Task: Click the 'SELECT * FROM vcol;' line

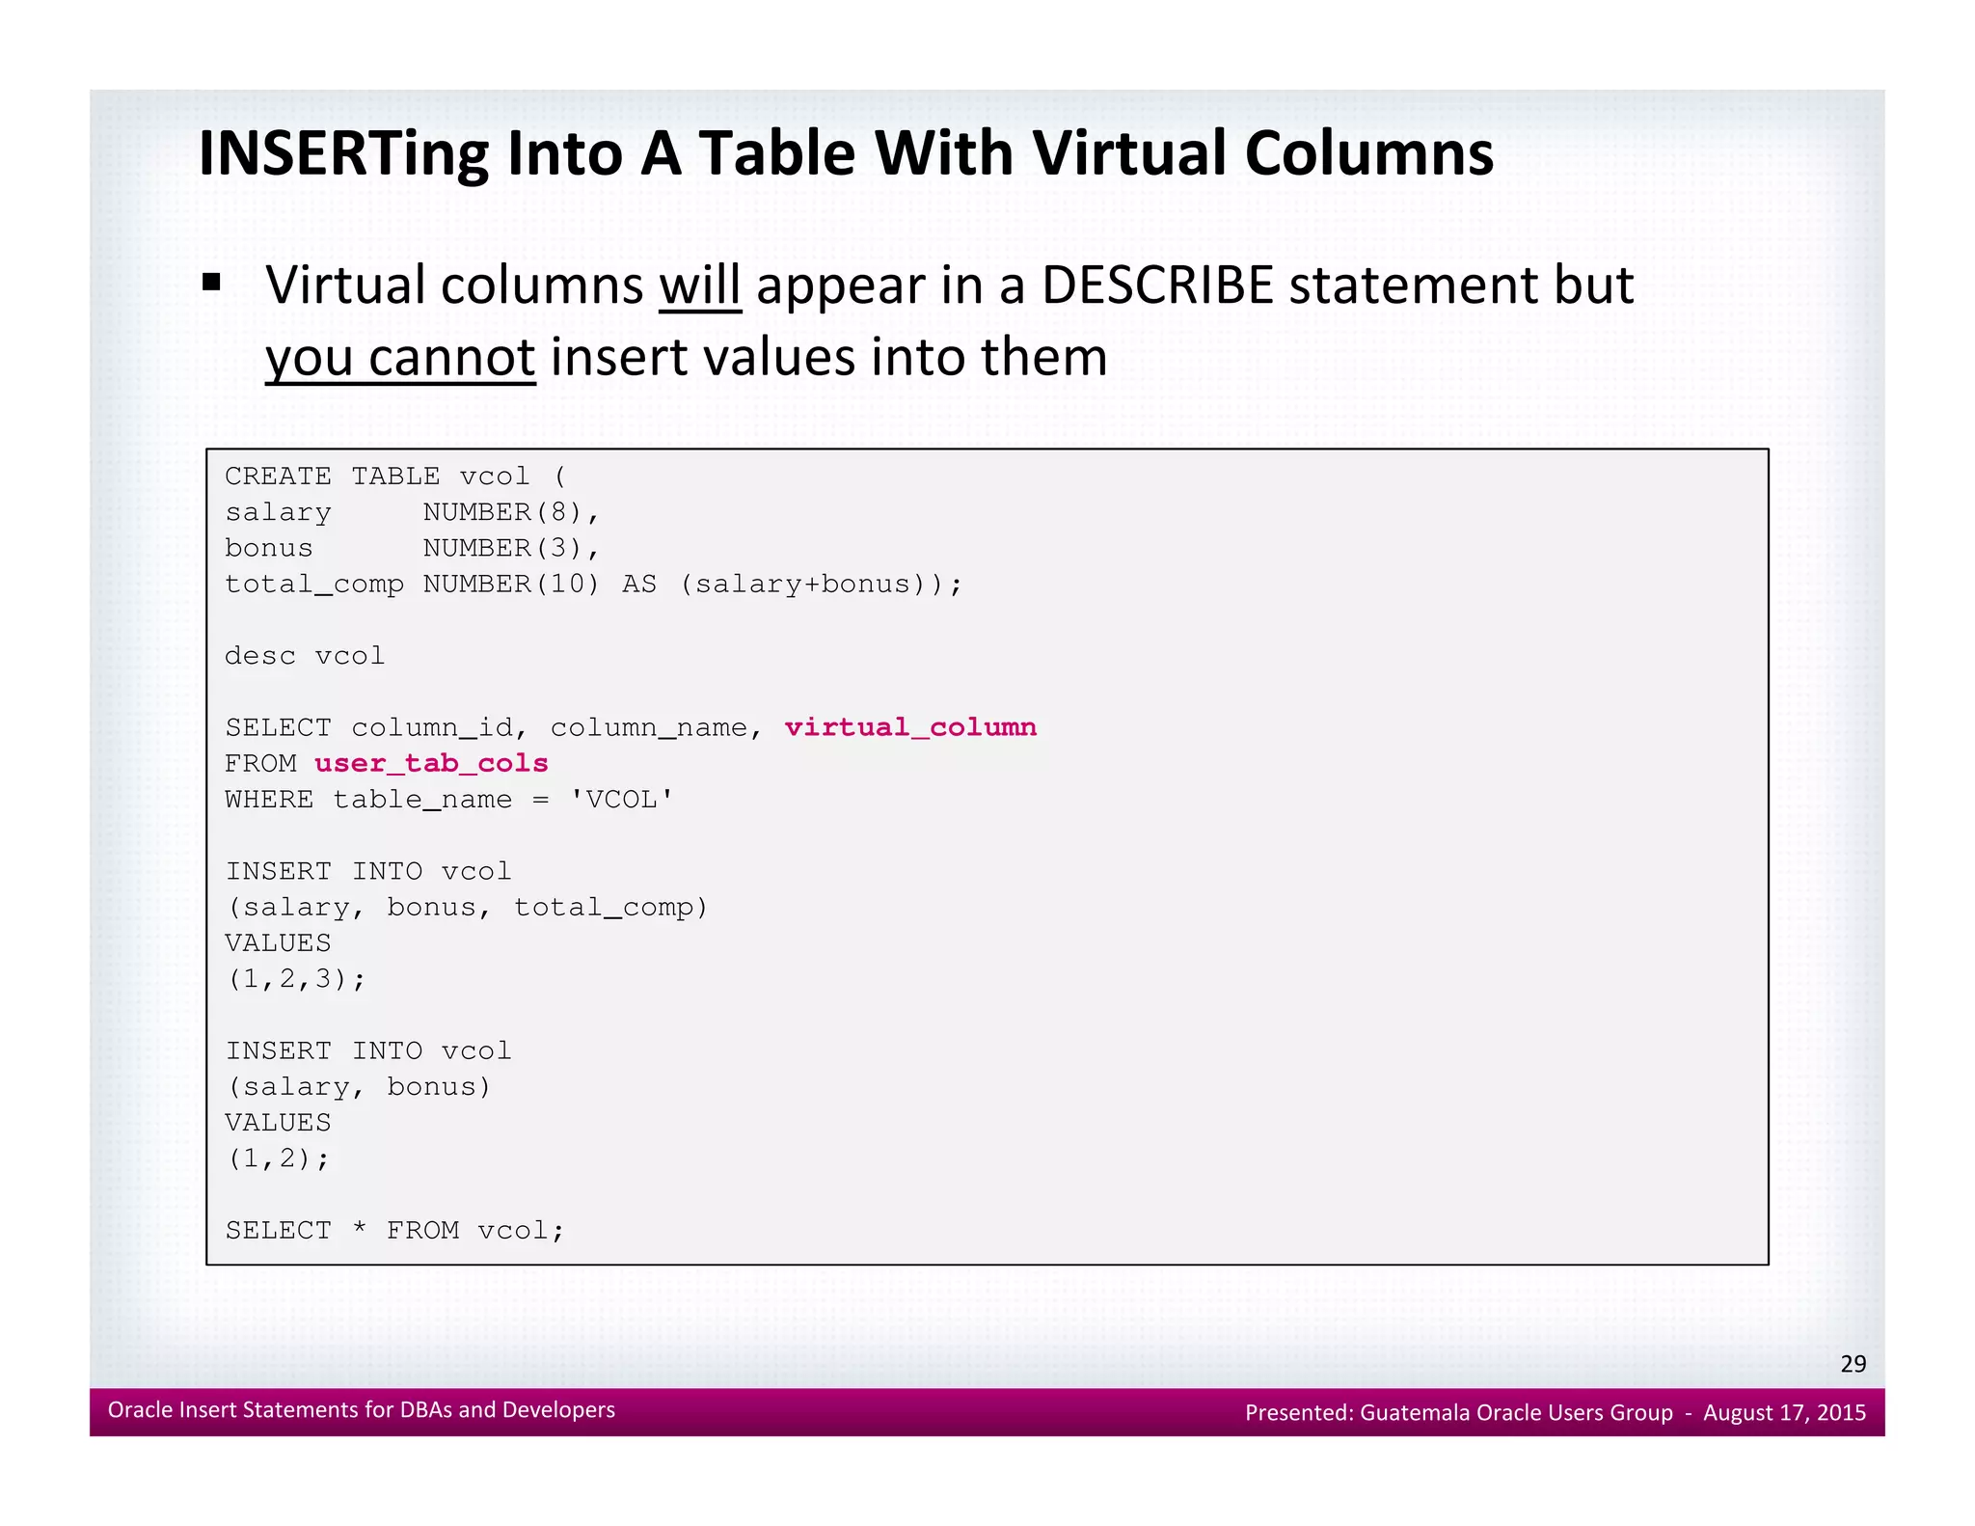Action: 394,1231
